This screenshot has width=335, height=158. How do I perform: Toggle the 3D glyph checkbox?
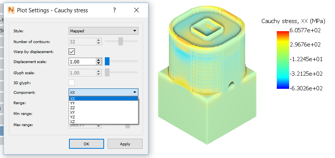click(x=72, y=82)
